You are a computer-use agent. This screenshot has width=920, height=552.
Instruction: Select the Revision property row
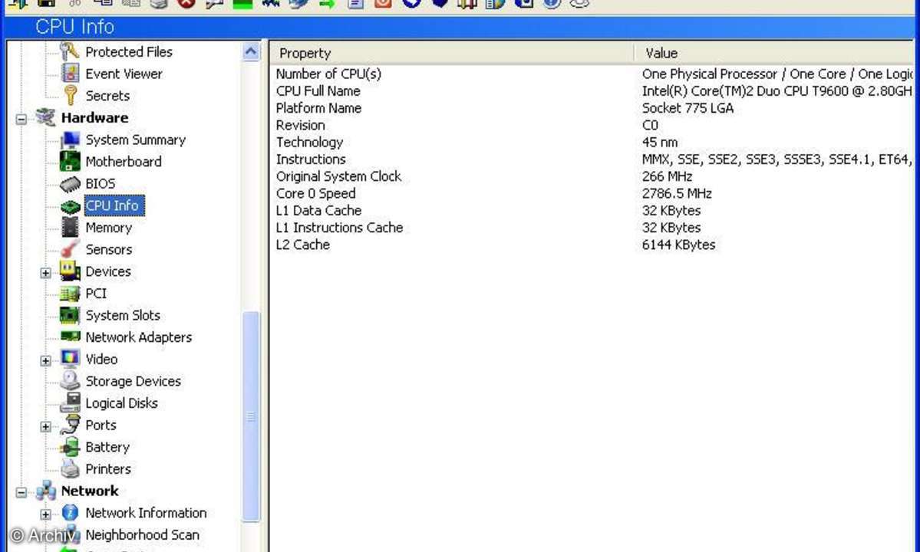pyautogui.click(x=592, y=126)
